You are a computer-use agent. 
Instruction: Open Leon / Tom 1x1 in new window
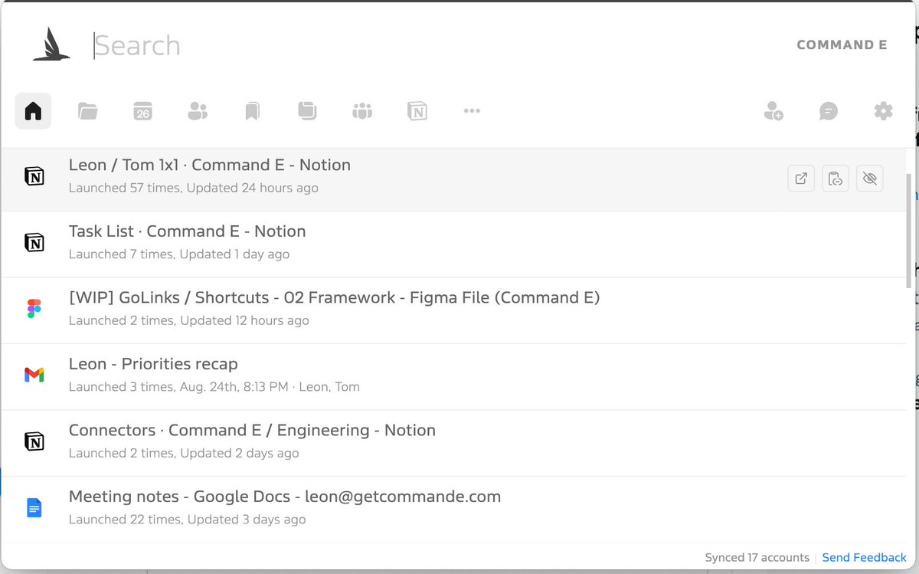[801, 179]
